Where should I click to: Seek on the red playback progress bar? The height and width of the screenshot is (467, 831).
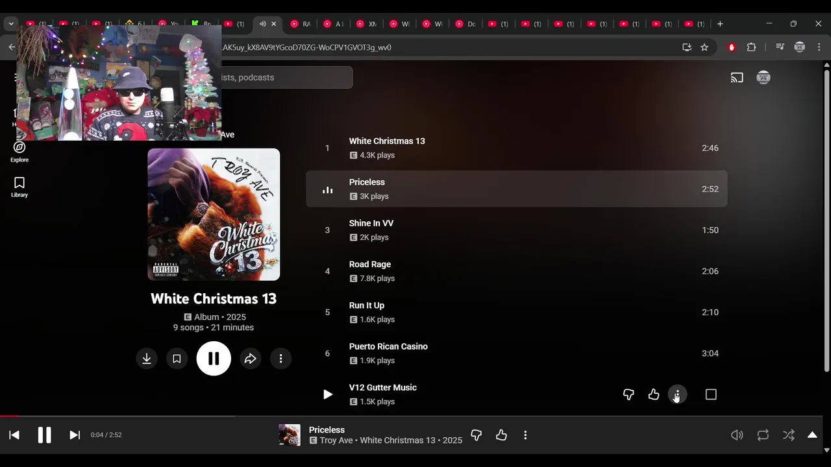(x=411, y=416)
